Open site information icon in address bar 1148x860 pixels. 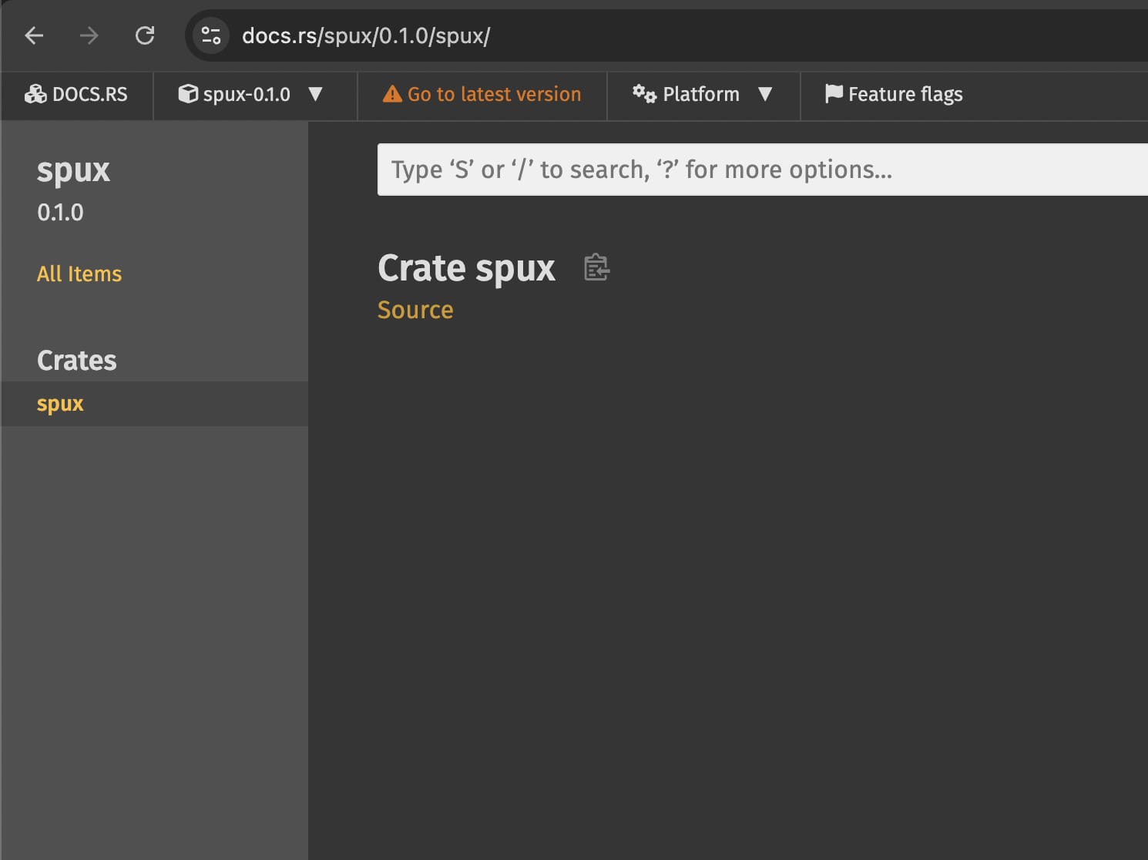click(210, 35)
